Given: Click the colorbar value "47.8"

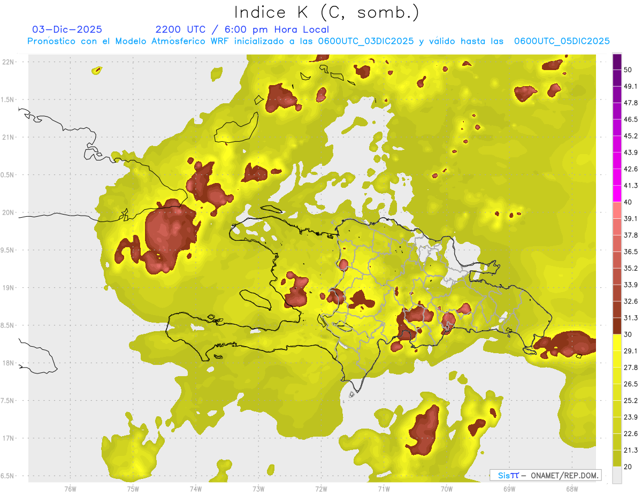Looking at the screenshot, I should coord(631,103).
